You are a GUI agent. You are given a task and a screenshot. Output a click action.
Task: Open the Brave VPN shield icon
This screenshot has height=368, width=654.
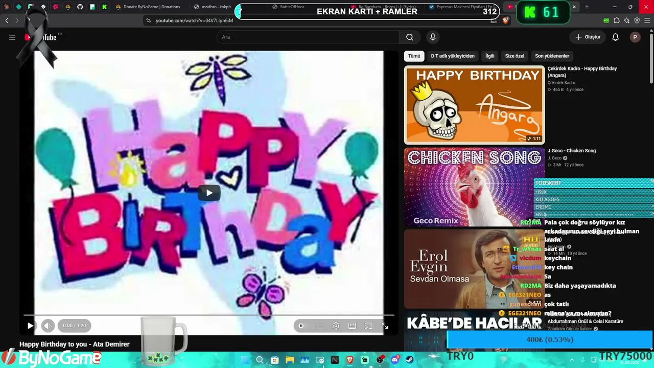click(x=637, y=20)
